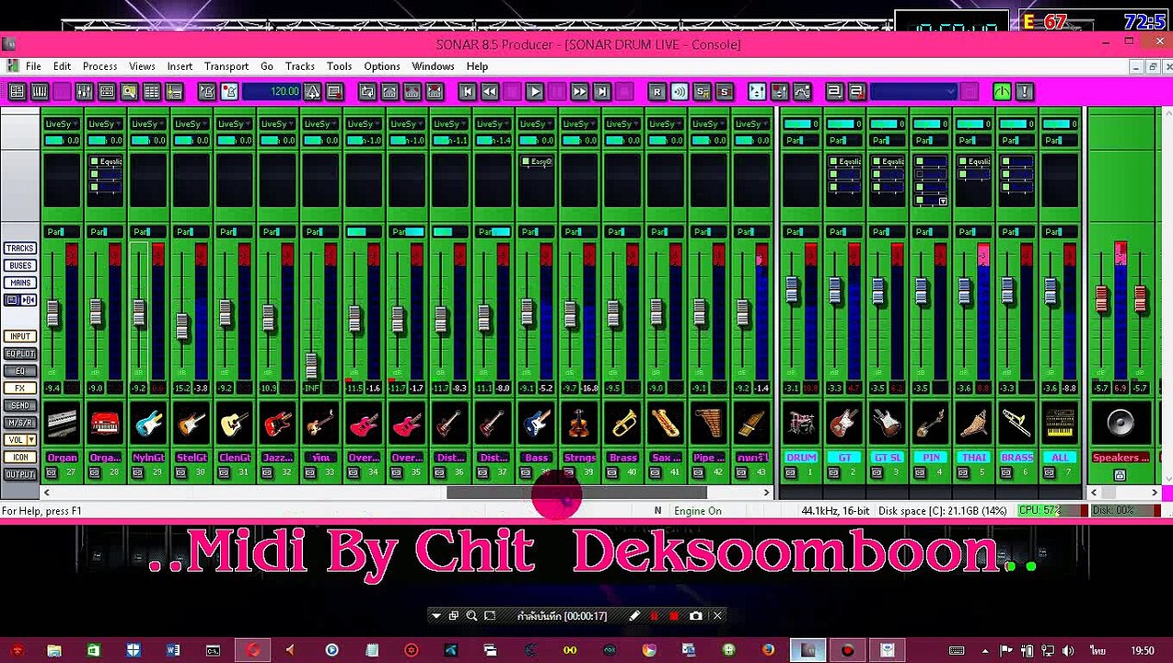The height and width of the screenshot is (663, 1173).
Task: Select the Bass blue bass guitar icon
Action: click(536, 424)
